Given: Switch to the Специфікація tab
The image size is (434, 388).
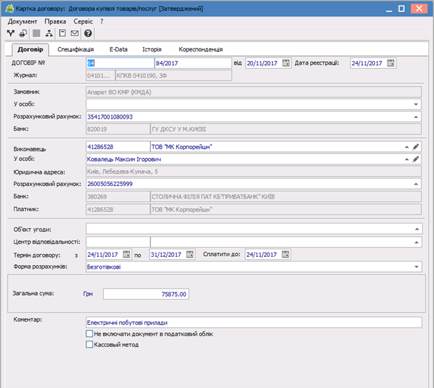Looking at the screenshot, I should [x=76, y=50].
